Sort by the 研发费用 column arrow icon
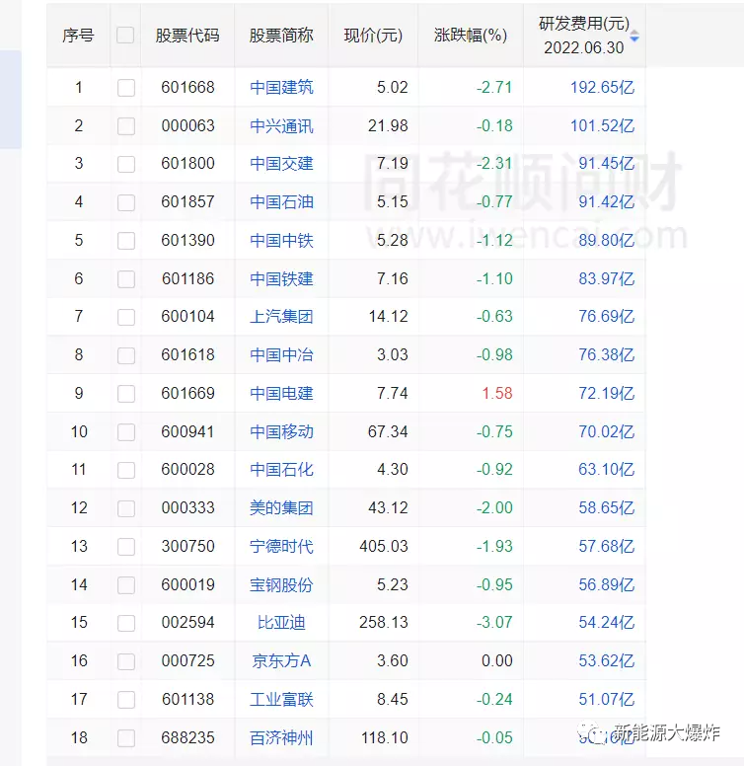This screenshot has width=744, height=766. (634, 36)
